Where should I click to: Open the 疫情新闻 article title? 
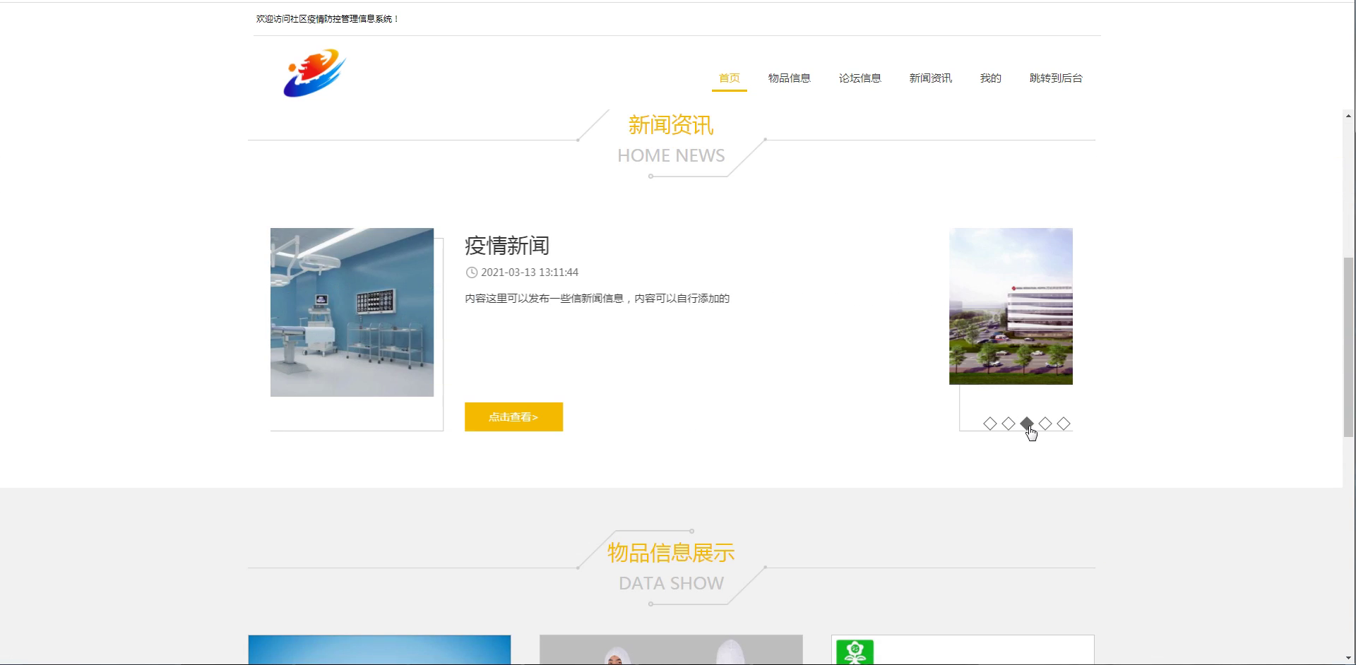pos(507,246)
